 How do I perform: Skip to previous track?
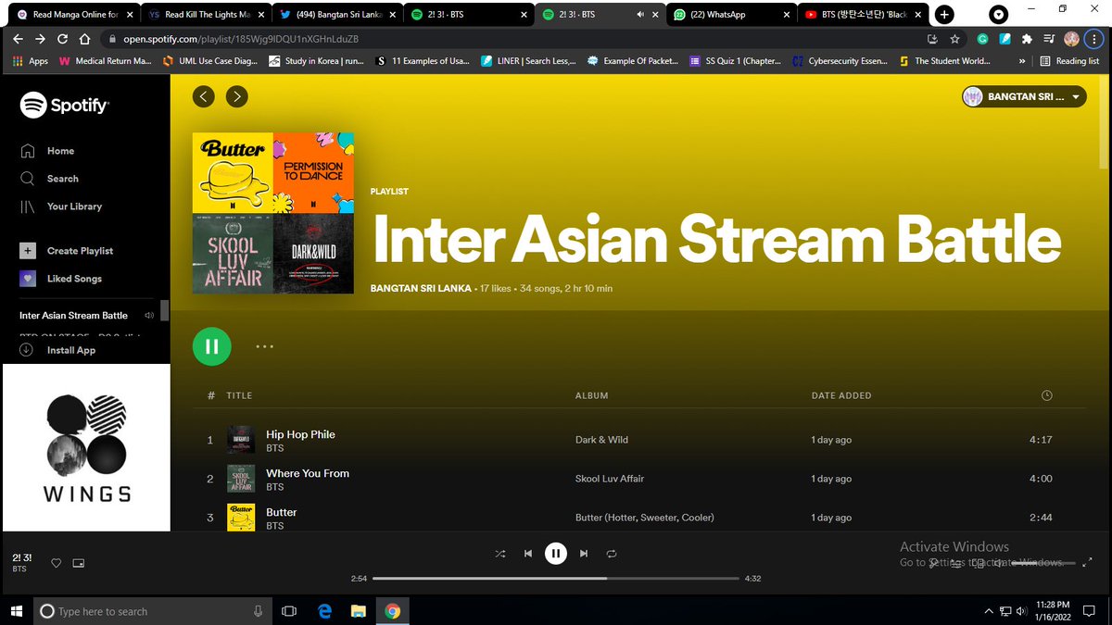point(528,554)
